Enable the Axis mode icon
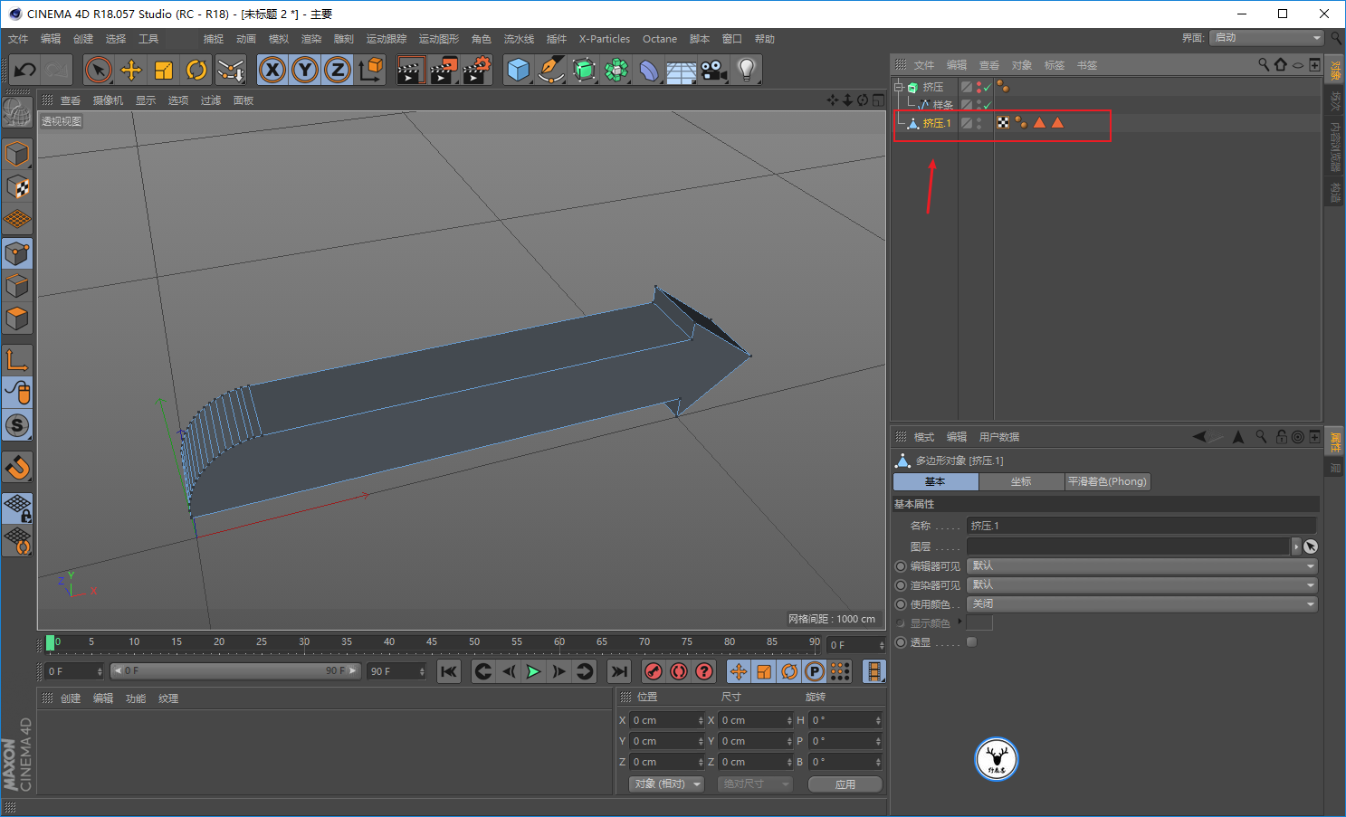 pos(17,360)
